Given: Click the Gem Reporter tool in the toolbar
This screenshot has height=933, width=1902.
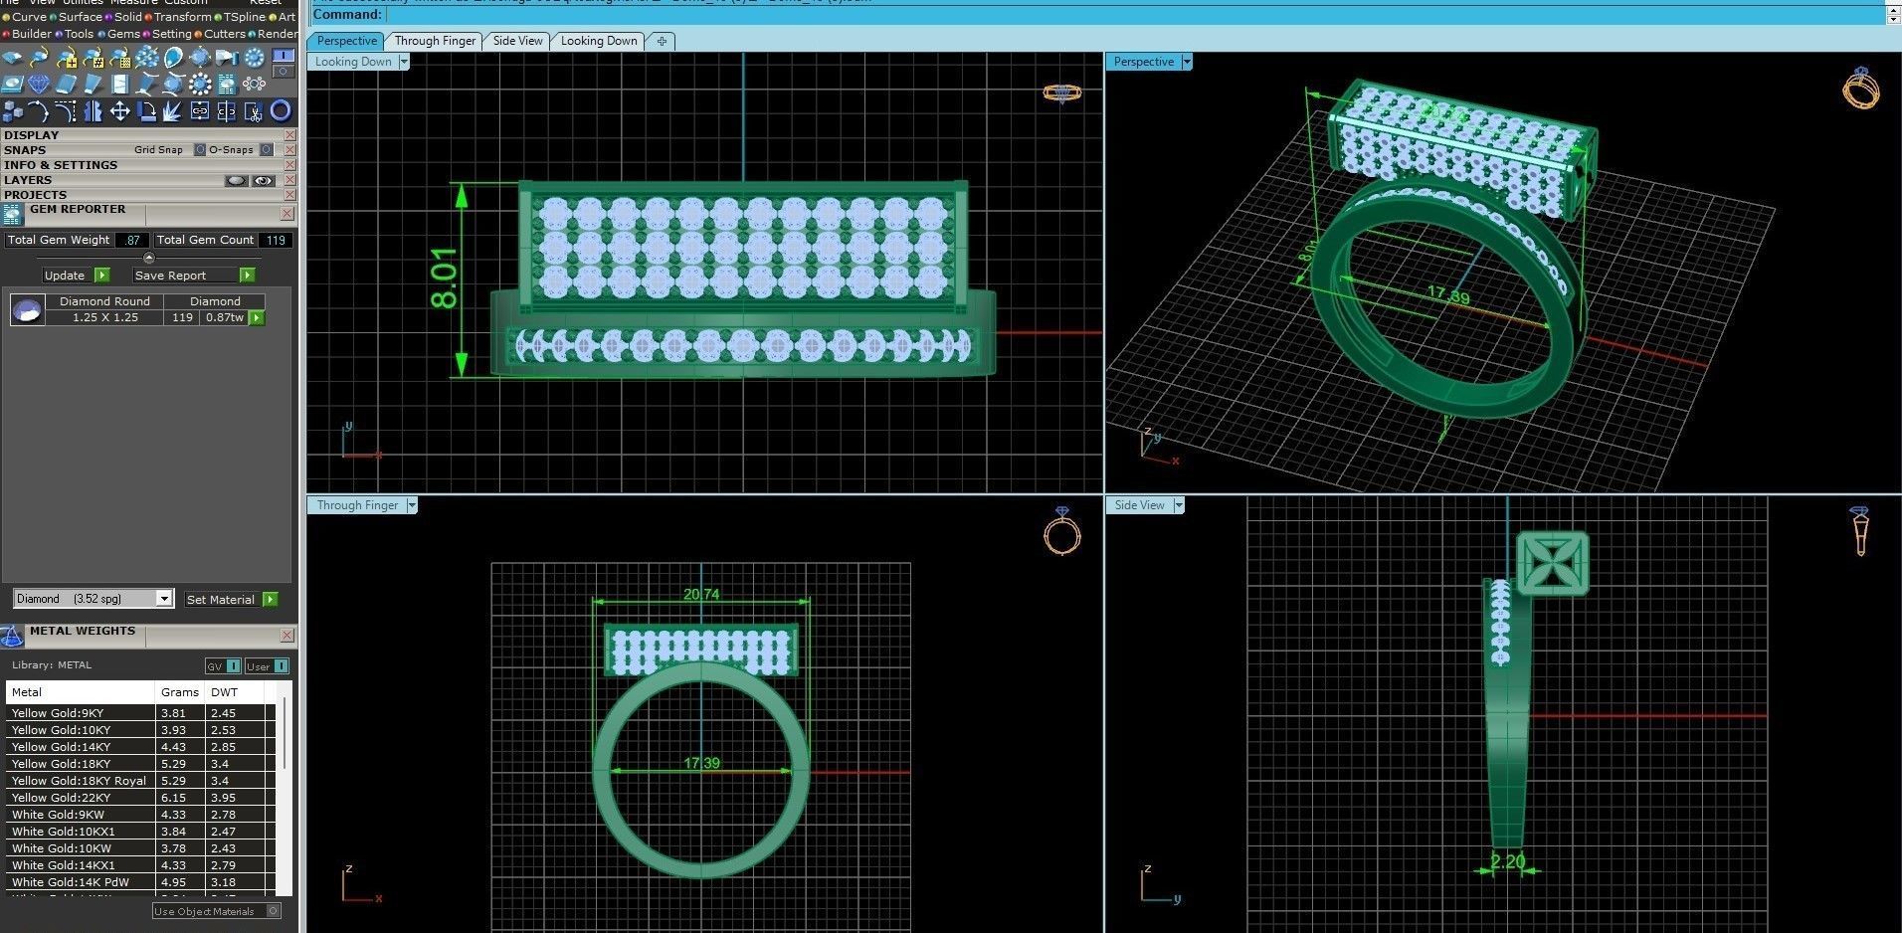Looking at the screenshot, I should point(227,84).
